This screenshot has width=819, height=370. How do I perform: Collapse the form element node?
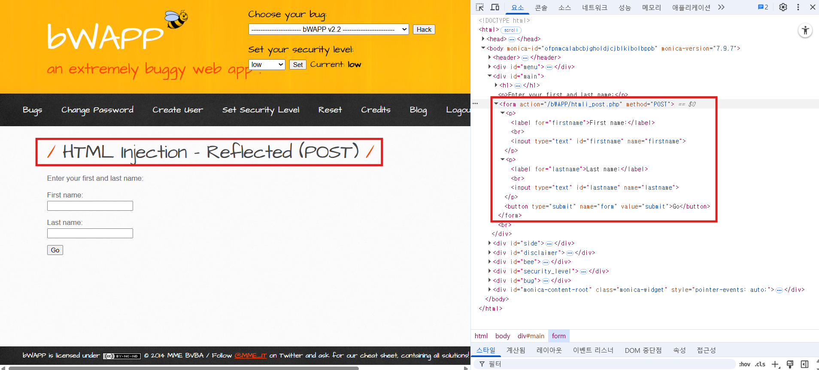tap(496, 104)
